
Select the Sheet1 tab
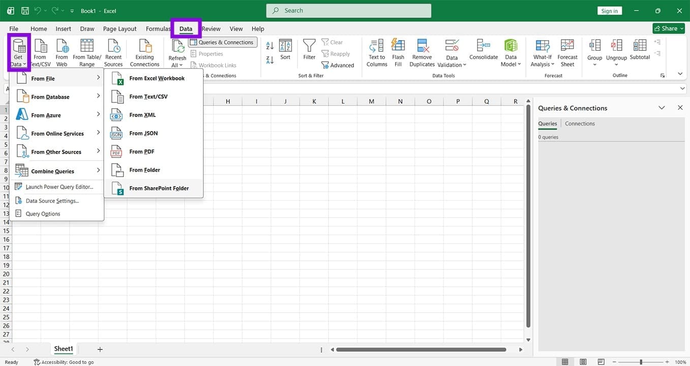[x=64, y=349]
